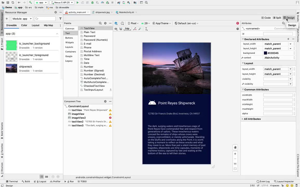Click the Save All floppy disk icon
This screenshot has height=187, width=300.
(8, 3)
